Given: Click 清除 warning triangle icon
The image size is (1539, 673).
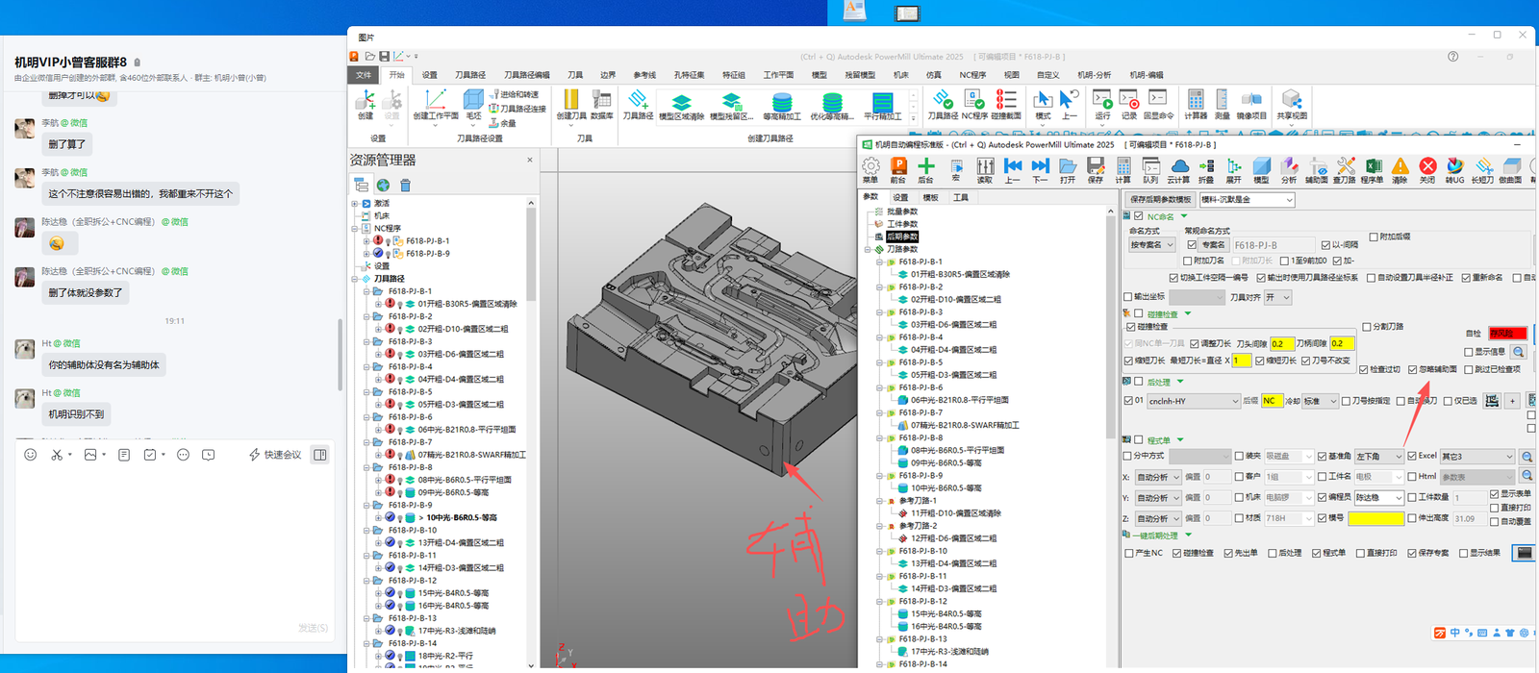Looking at the screenshot, I should pyautogui.click(x=1400, y=166).
